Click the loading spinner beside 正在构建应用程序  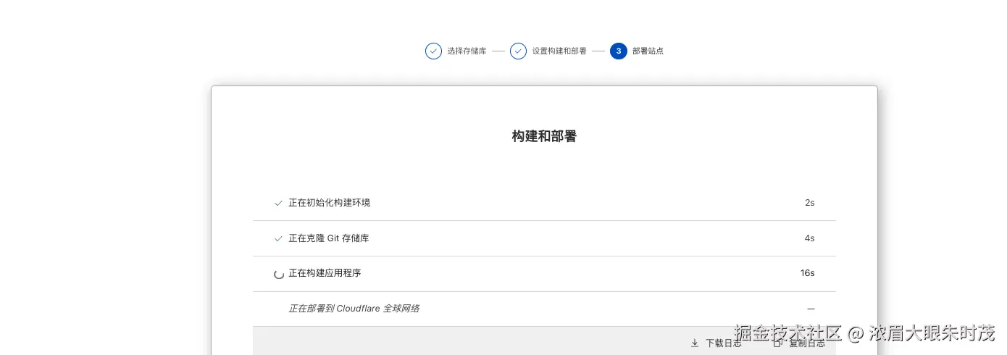click(278, 274)
